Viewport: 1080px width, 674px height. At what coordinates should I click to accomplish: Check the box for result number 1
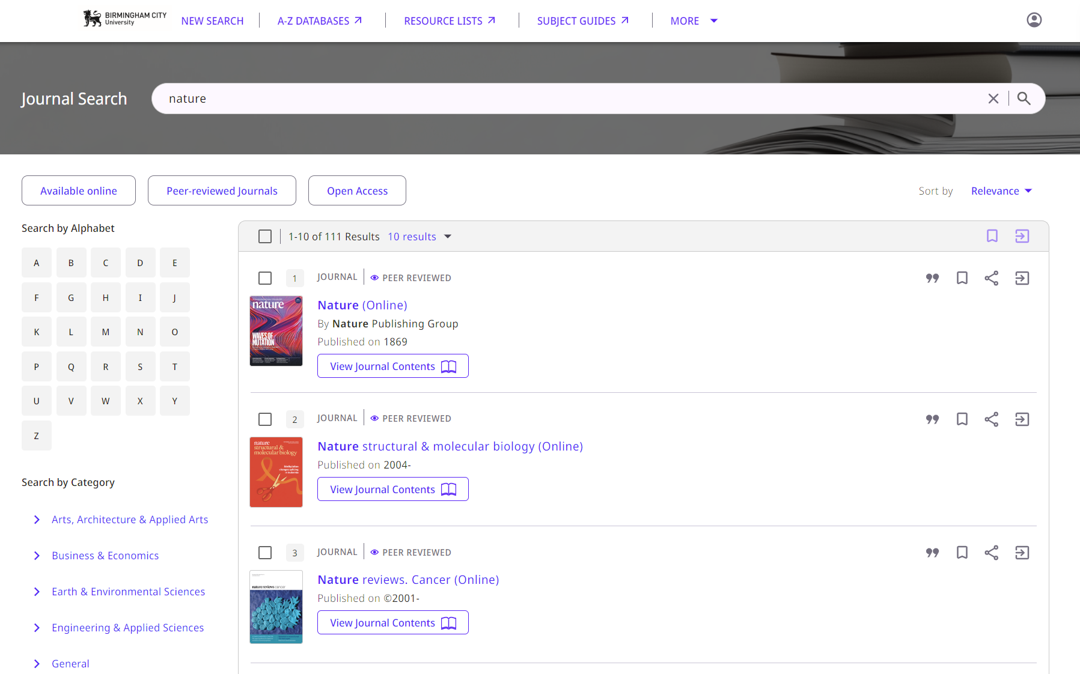point(265,278)
